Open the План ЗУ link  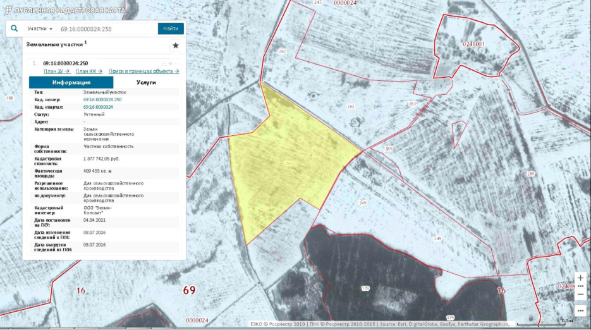[x=56, y=71]
